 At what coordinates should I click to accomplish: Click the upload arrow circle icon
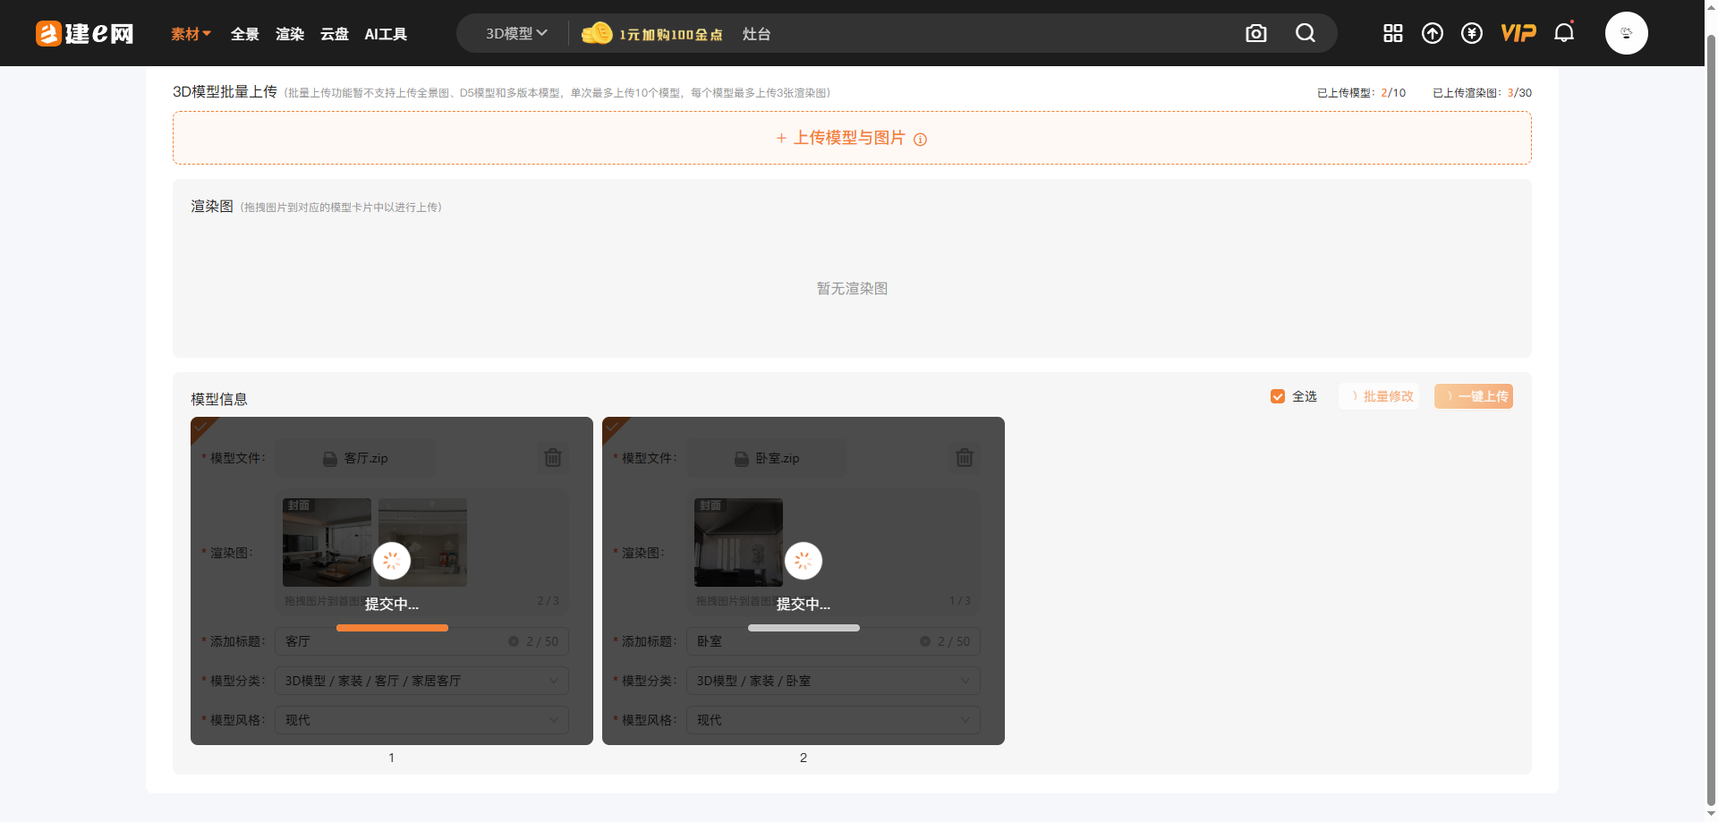[x=1432, y=34]
